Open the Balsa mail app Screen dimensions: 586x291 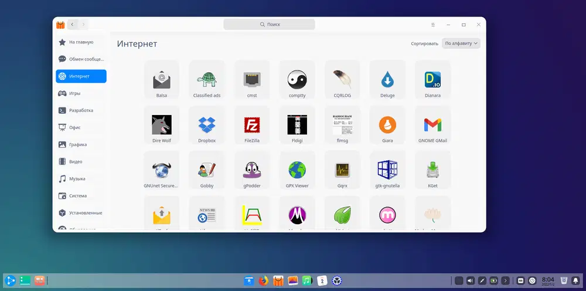(x=162, y=80)
